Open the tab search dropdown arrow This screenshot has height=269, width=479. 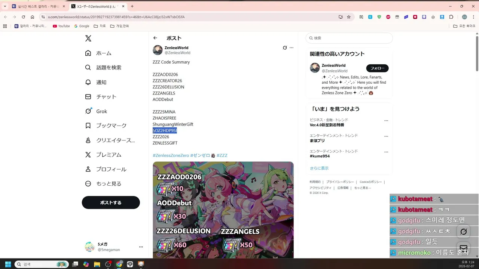click(x=5, y=6)
